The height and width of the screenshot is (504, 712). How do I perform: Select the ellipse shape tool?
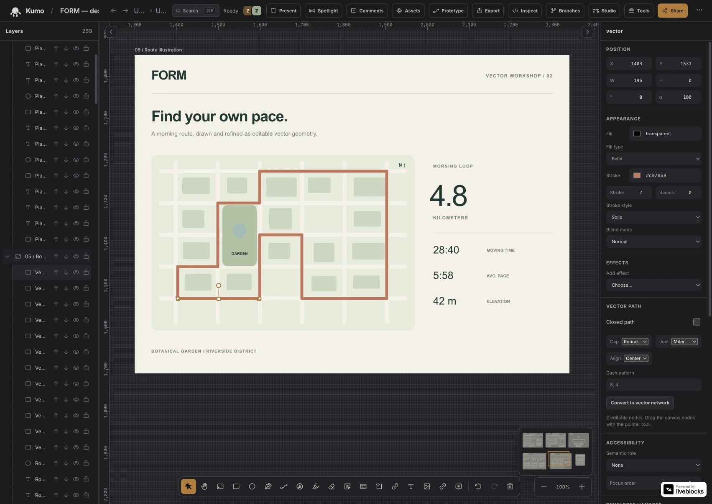pos(252,486)
